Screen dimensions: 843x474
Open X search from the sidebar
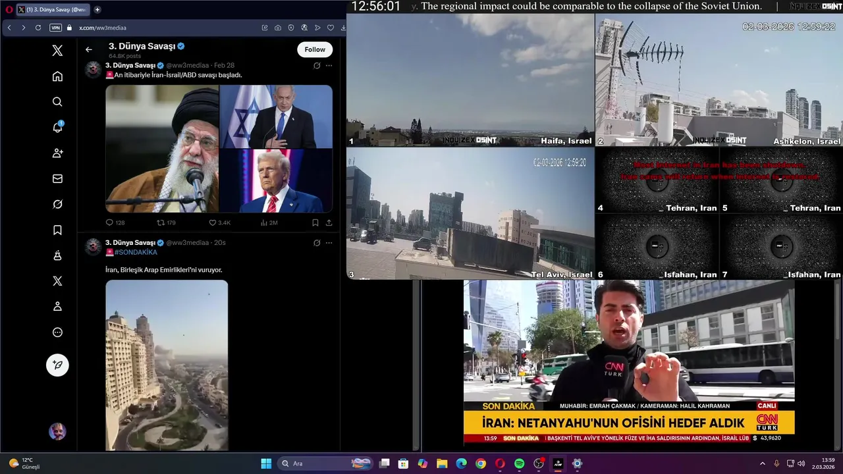pyautogui.click(x=57, y=101)
